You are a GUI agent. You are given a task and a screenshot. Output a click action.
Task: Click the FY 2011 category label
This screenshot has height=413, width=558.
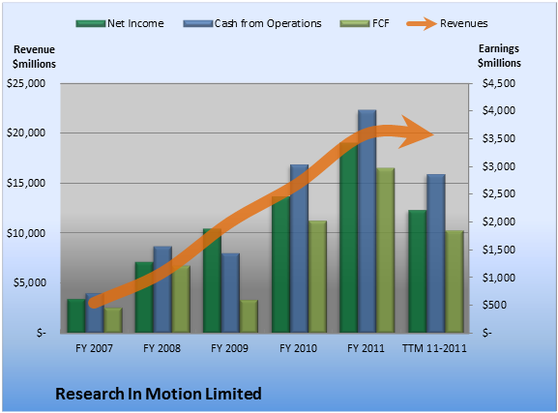(x=366, y=348)
